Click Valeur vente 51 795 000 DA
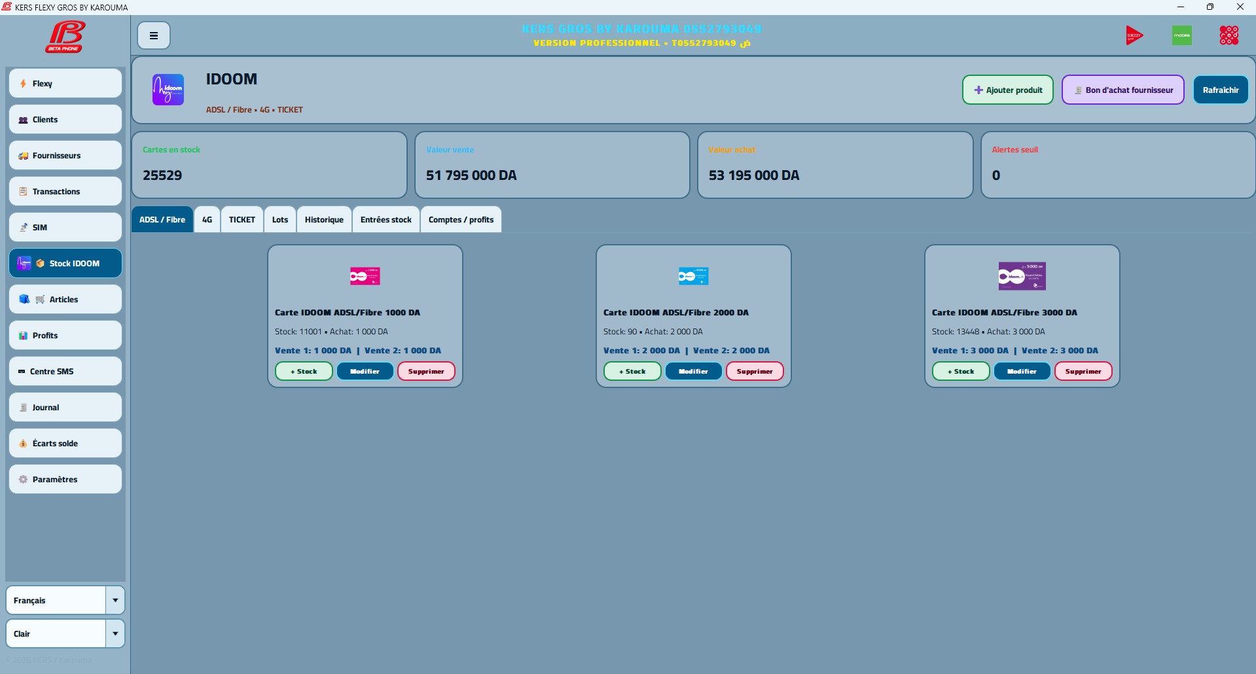Viewport: 1256px width, 674px height. pos(471,175)
